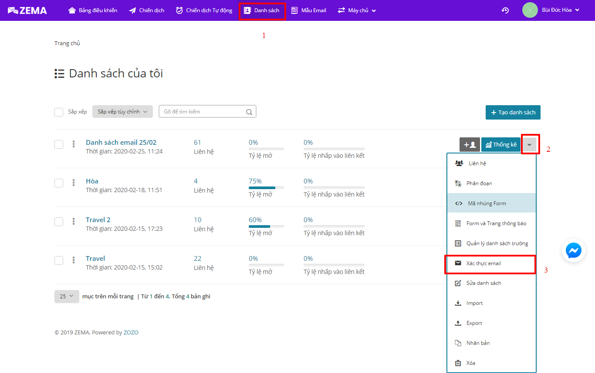Click the 75% open rate value
This screenshot has width=595, height=373.
[x=255, y=181]
